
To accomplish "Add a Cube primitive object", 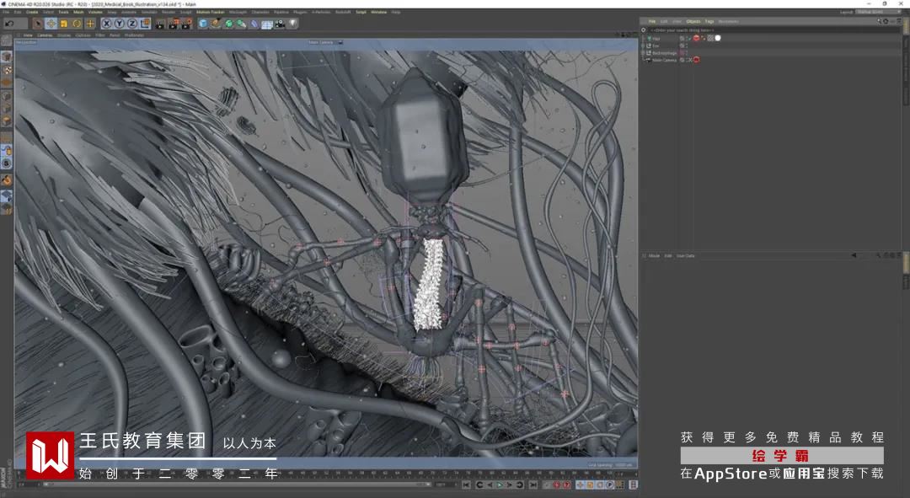I will tap(203, 24).
